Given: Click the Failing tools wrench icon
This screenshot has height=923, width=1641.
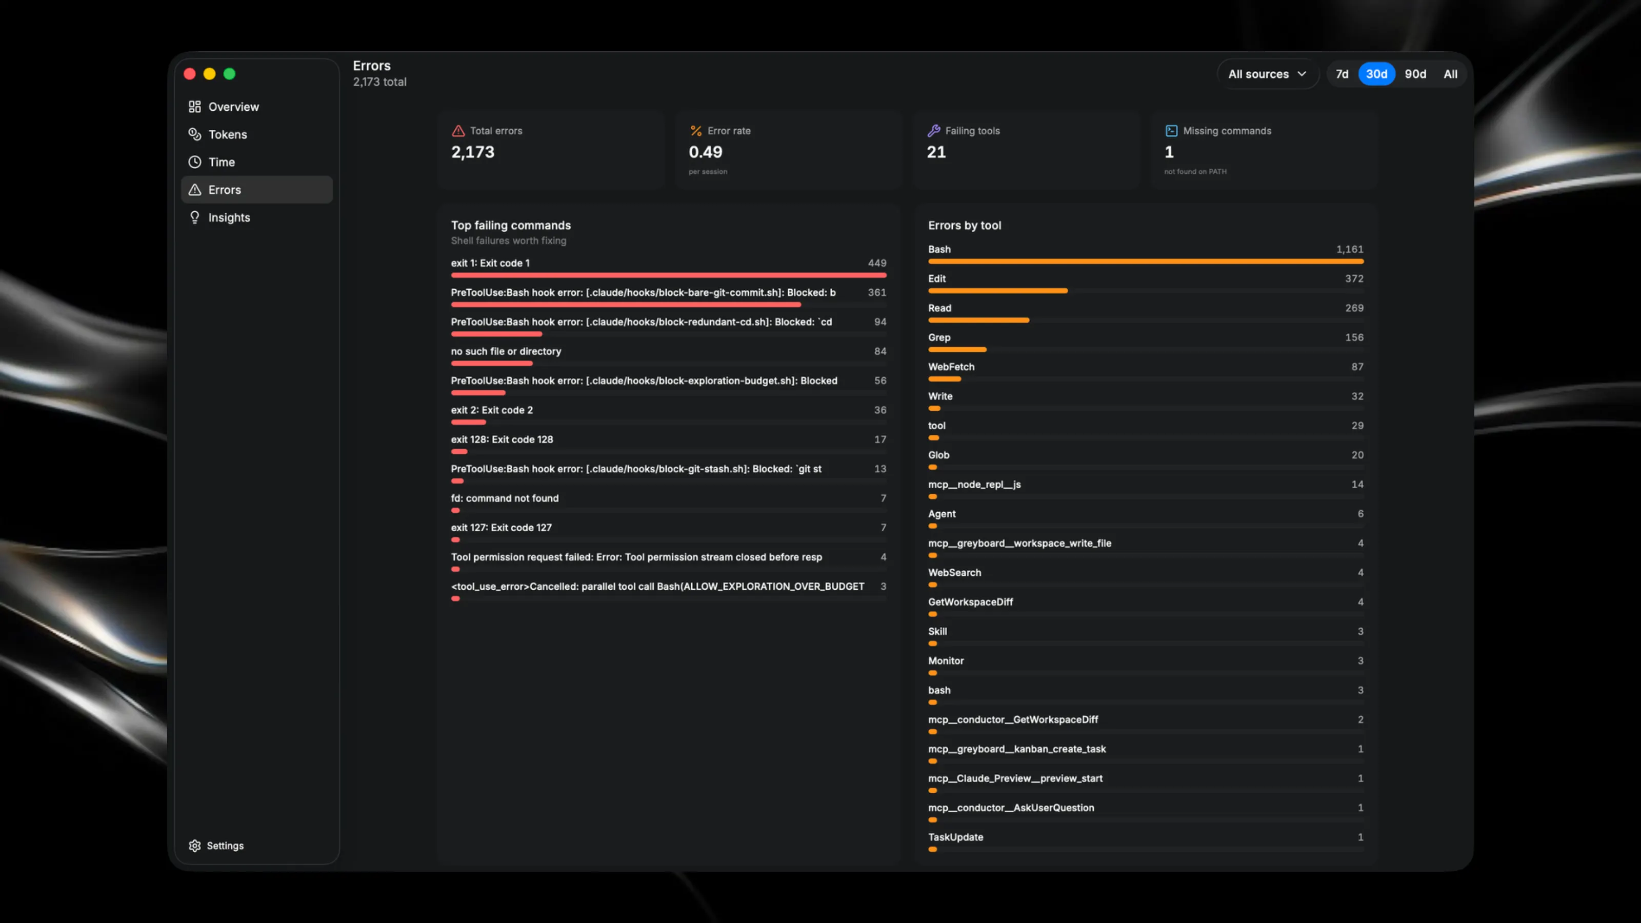Looking at the screenshot, I should pos(934,131).
